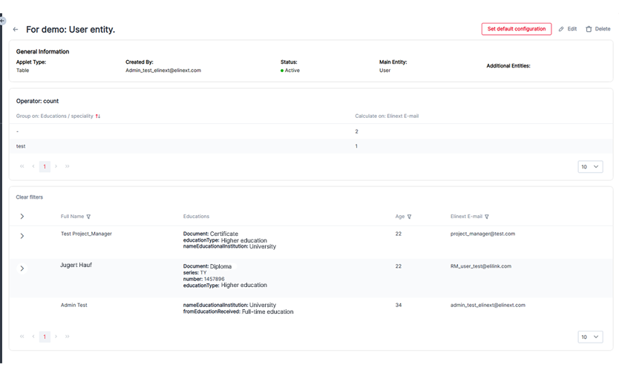Open the project_manager@test.com email link

pyautogui.click(x=482, y=234)
